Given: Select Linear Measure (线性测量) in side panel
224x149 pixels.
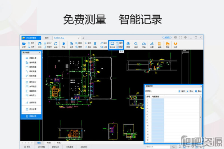Looking at the screenshot, I should [x=31, y=67].
